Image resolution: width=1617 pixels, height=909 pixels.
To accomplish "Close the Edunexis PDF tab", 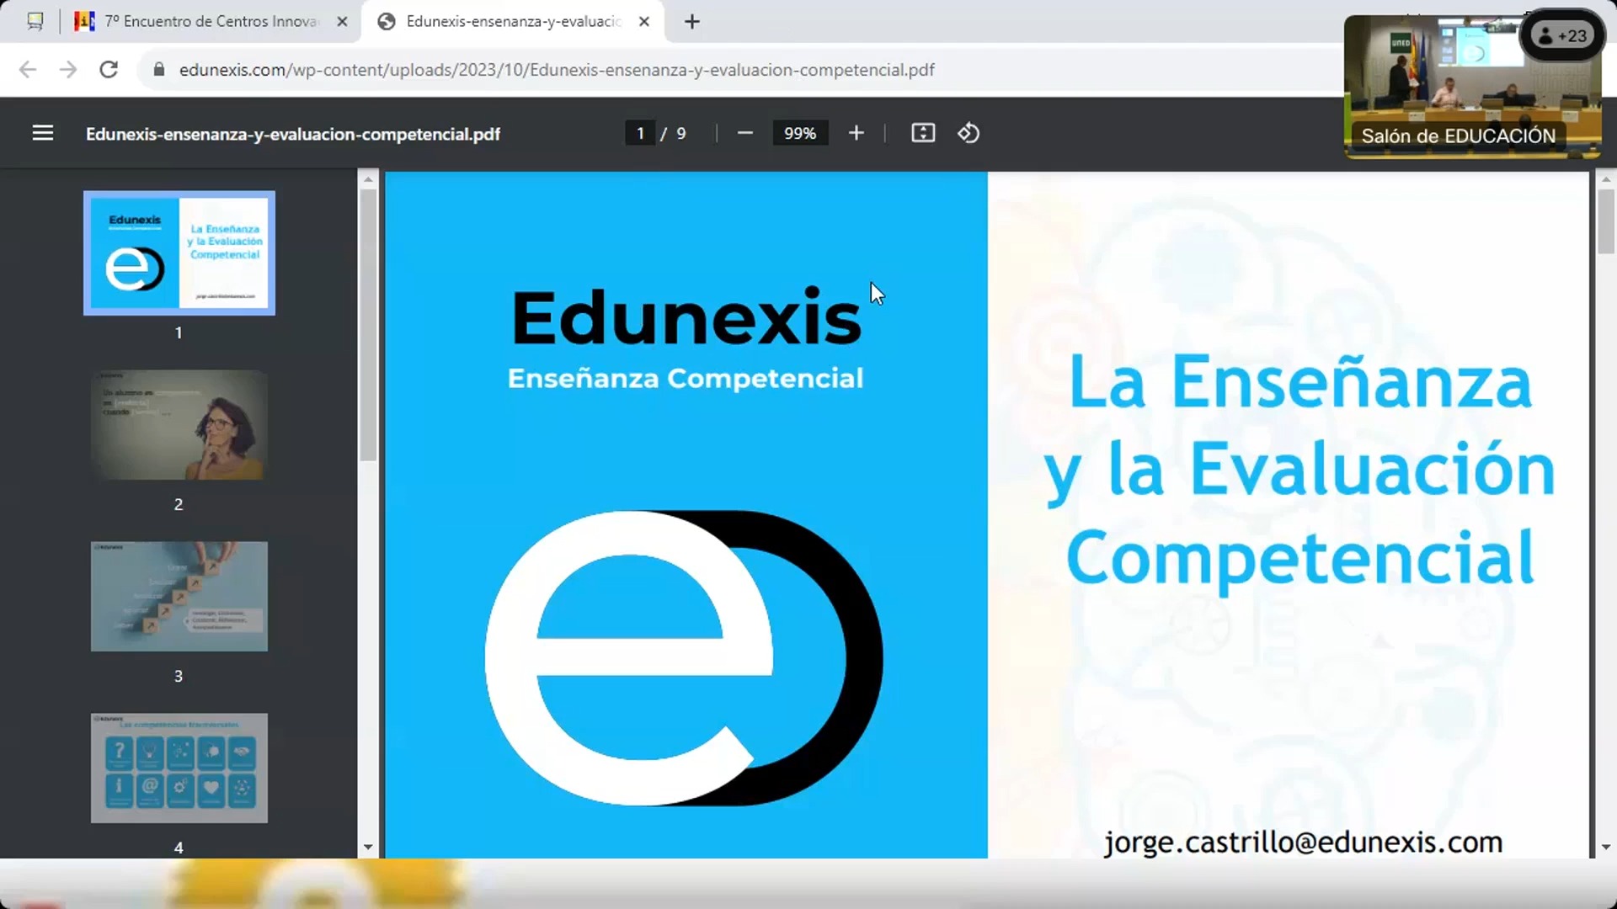I will 644,22.
